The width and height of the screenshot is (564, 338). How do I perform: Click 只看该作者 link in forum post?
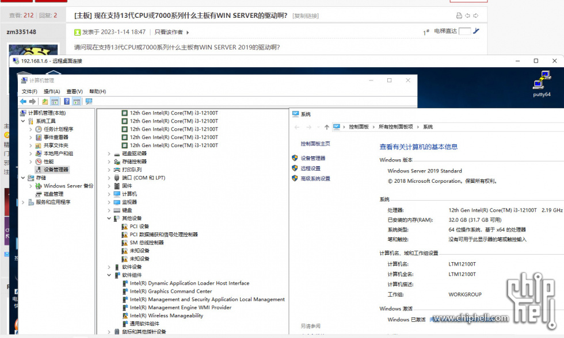click(x=169, y=32)
